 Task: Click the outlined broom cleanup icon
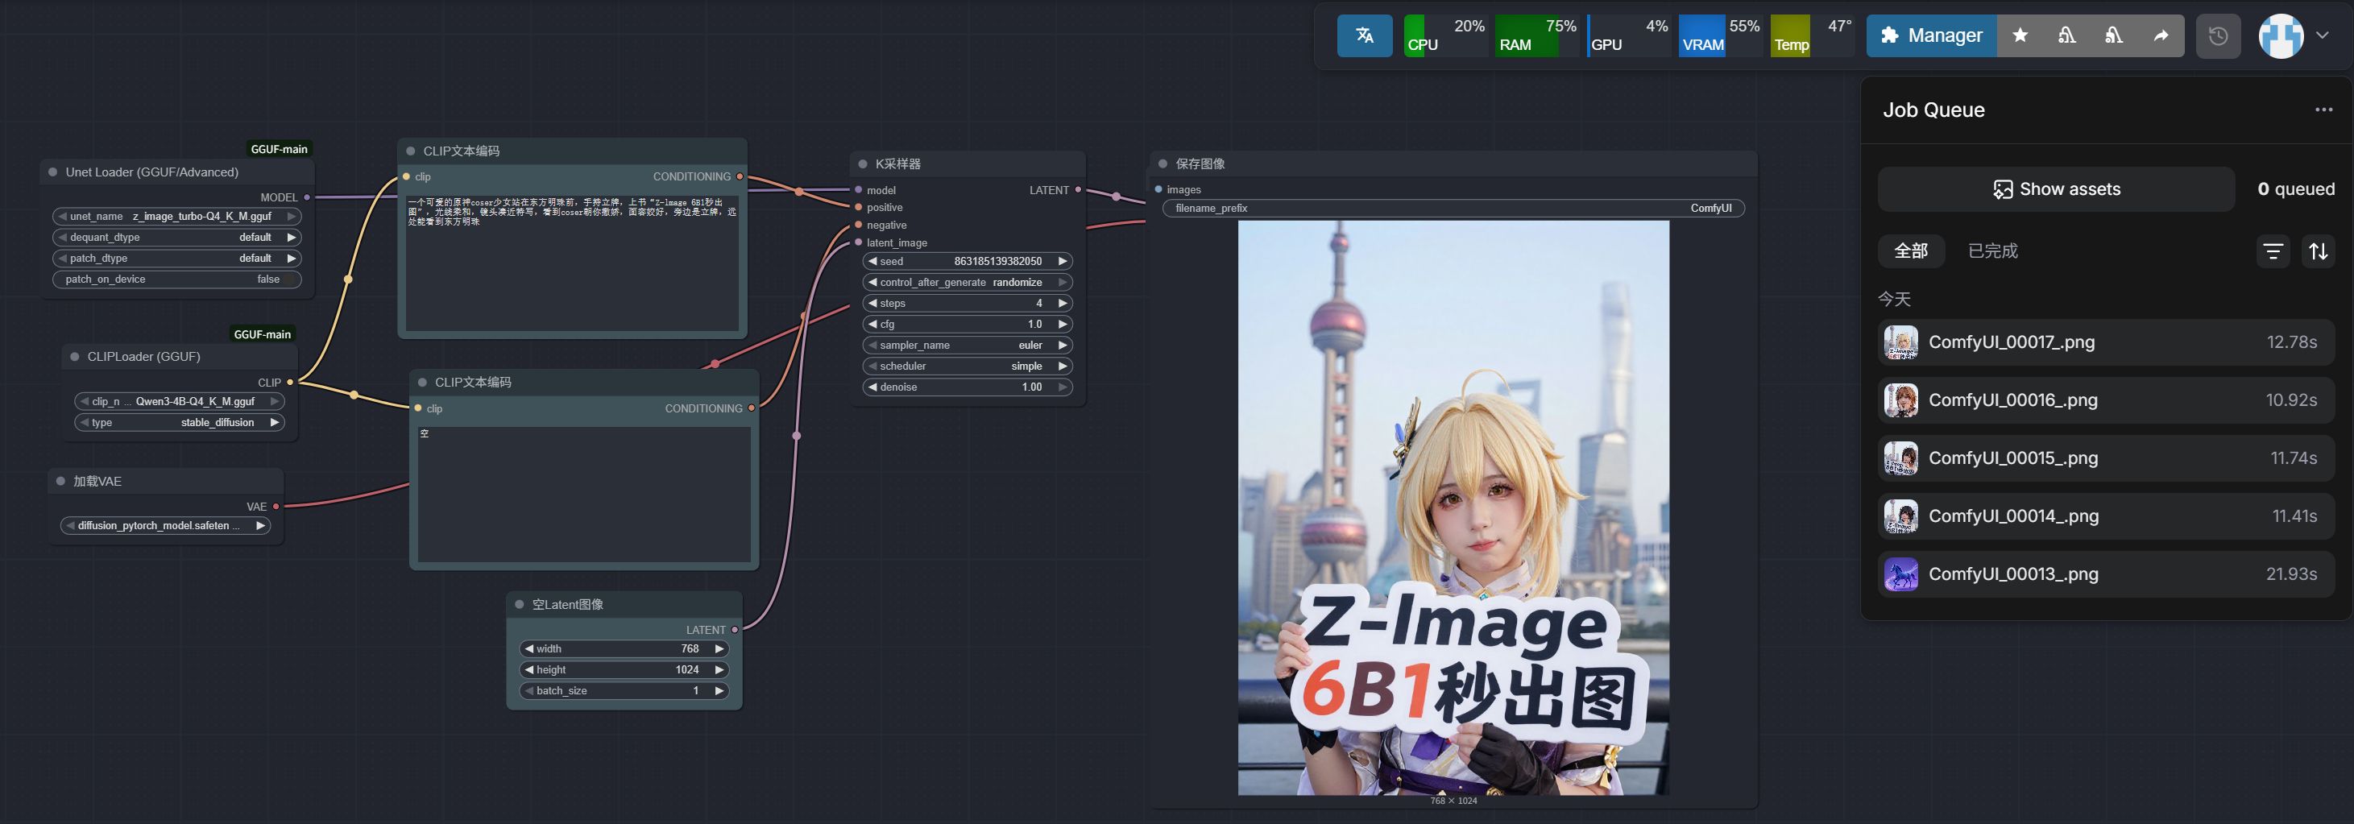point(2067,35)
